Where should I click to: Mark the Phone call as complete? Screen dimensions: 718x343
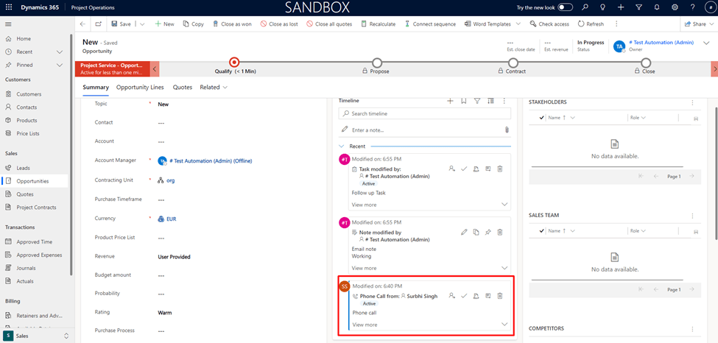click(x=464, y=296)
